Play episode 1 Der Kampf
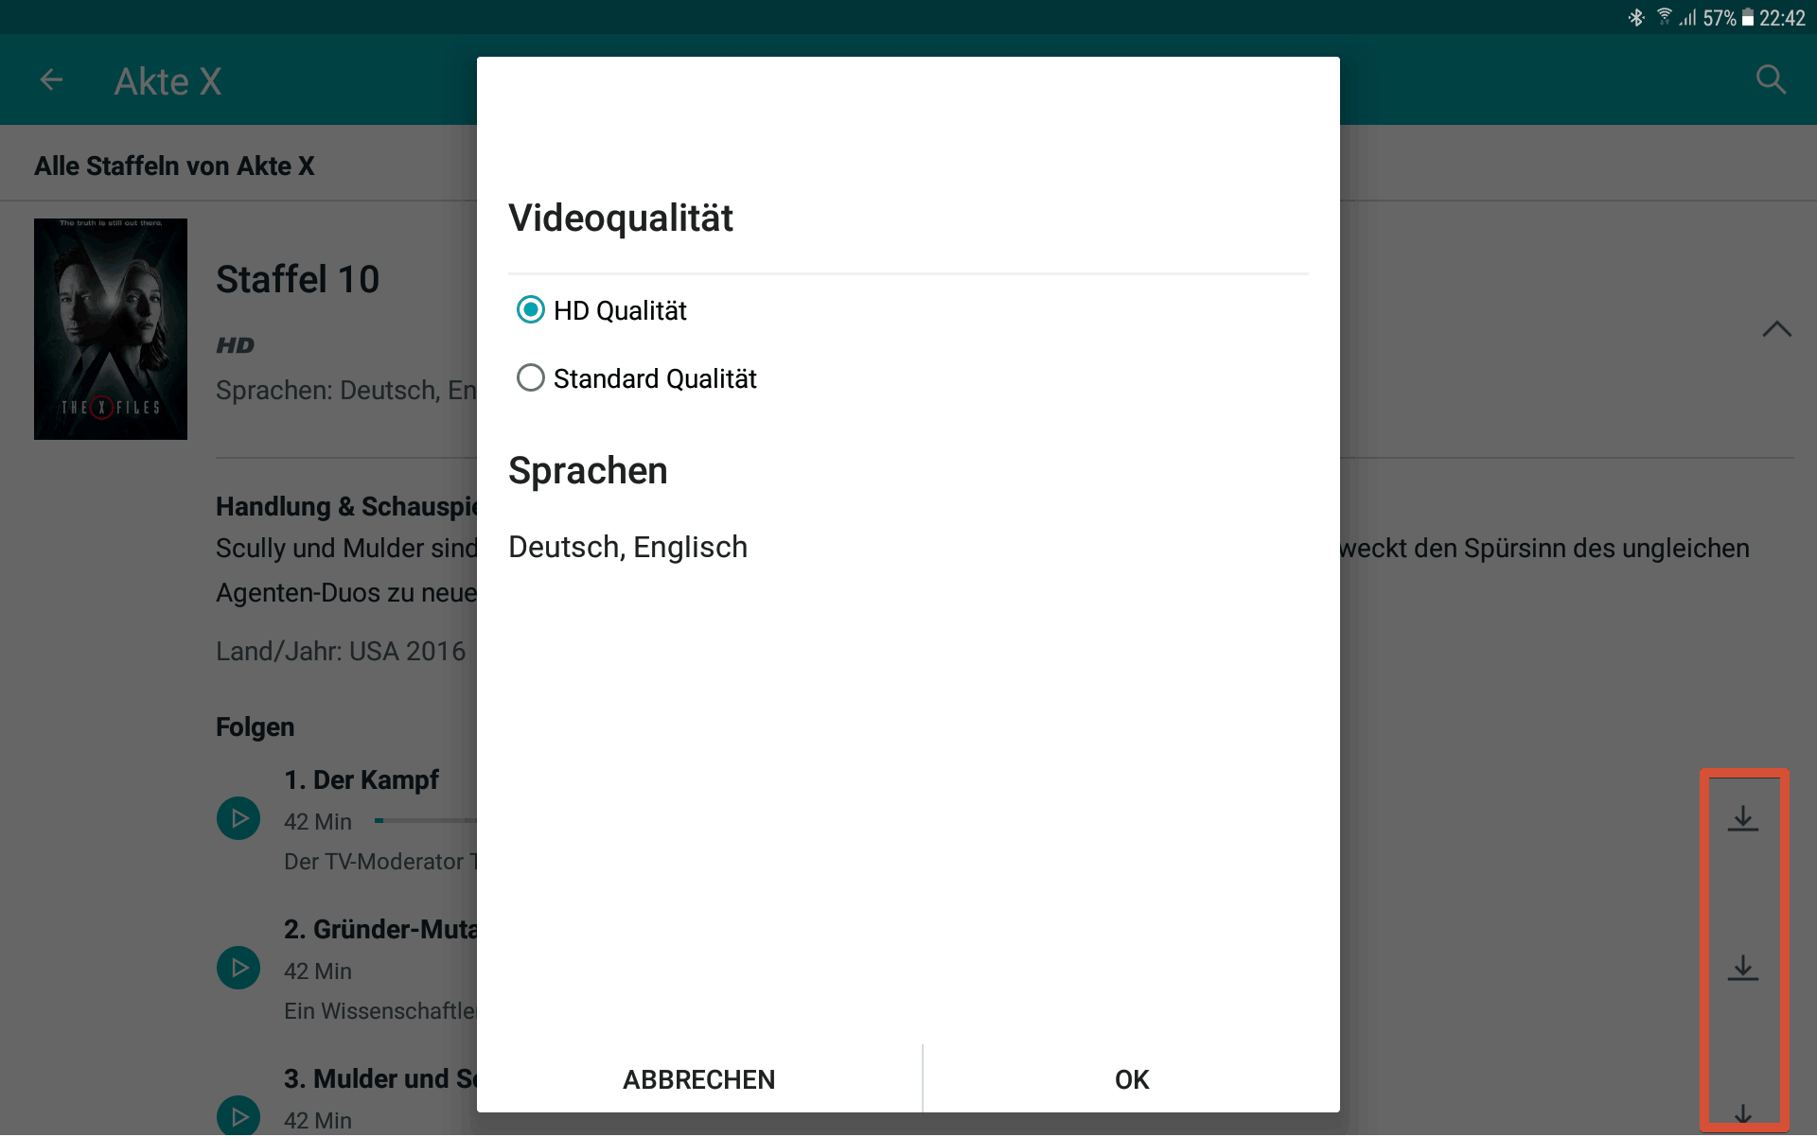 pos(238,818)
